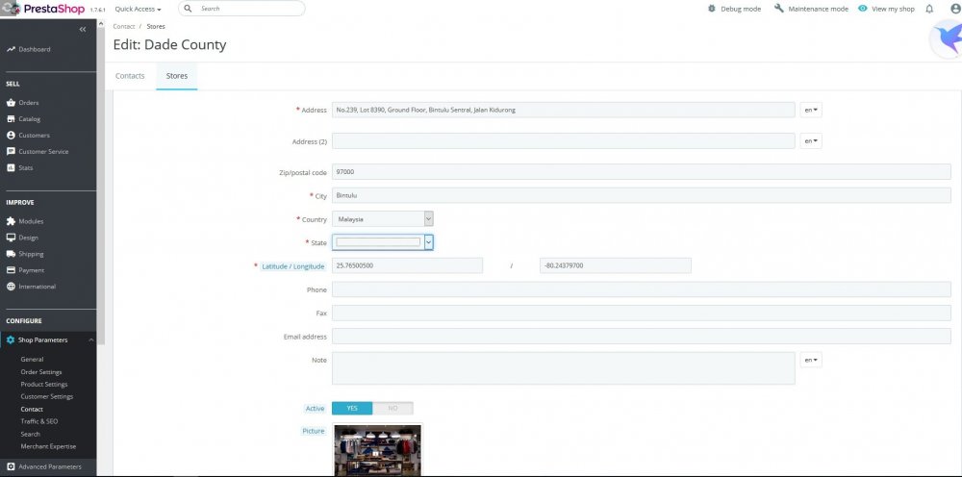Open the State dropdown

tap(383, 242)
